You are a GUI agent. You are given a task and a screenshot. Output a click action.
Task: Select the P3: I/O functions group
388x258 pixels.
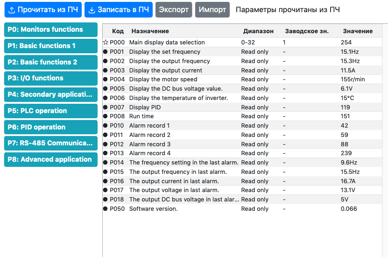coord(51,78)
